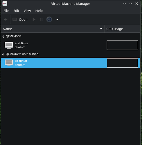The image size is (142, 145).
Task: Select the QEMU/KVM connection row
Action: (71, 37)
